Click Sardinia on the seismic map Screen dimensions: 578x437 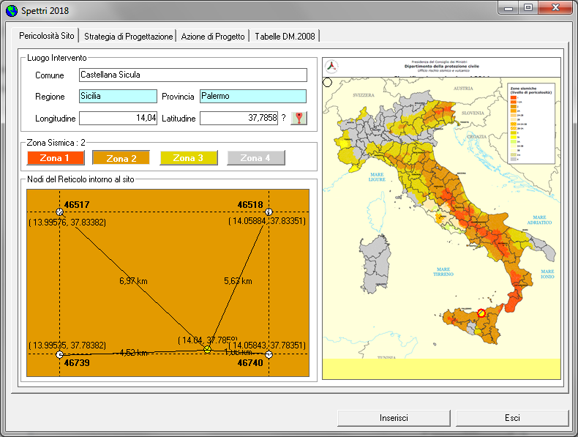(x=375, y=264)
